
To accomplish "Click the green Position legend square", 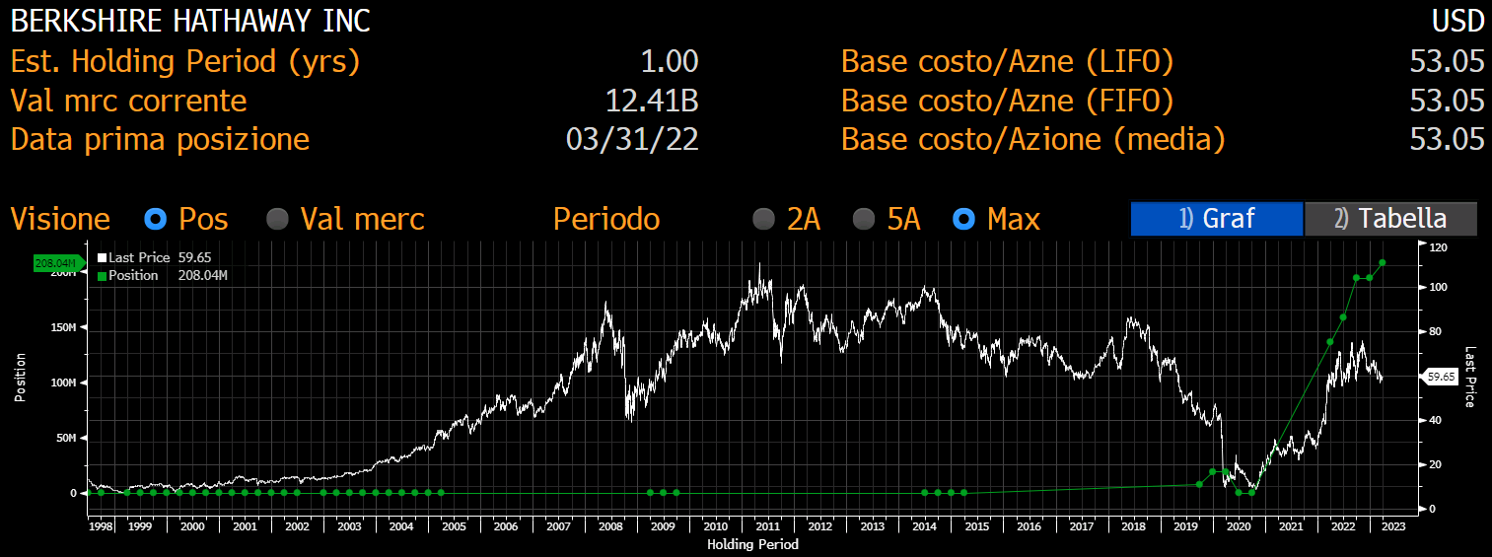I will (102, 275).
